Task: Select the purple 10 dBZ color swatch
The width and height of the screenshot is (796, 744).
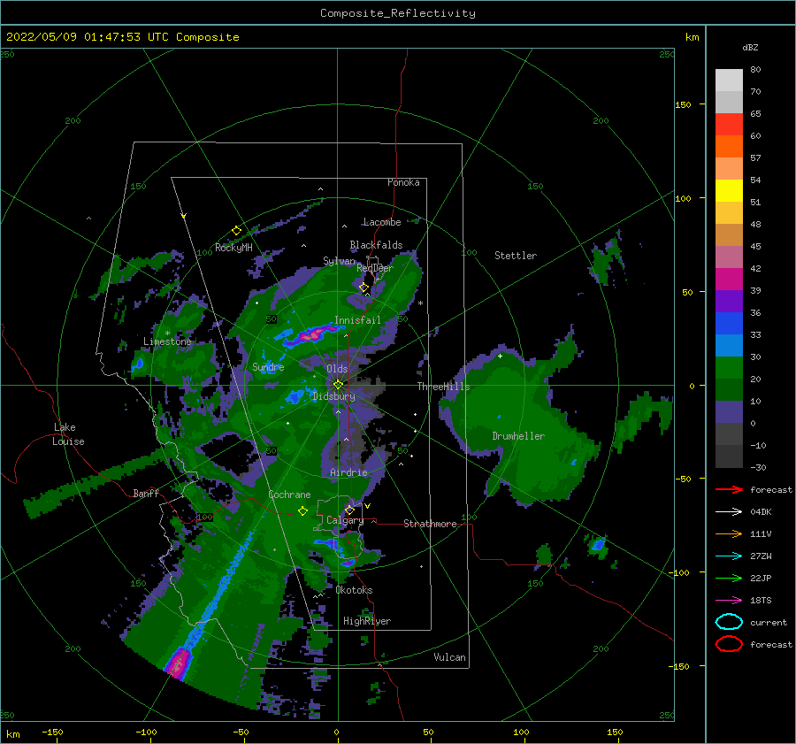Action: point(729,411)
